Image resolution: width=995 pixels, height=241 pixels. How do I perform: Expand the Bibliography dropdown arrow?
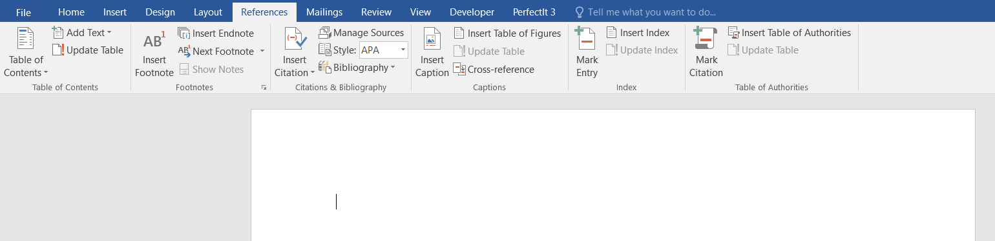coord(392,68)
